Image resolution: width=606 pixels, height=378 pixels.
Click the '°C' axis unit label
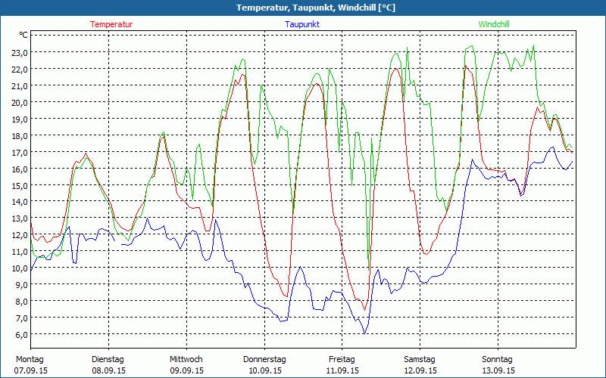click(23, 35)
